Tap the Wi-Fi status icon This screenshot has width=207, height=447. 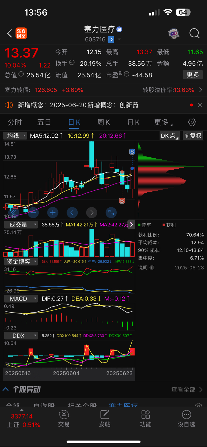coord(168,12)
